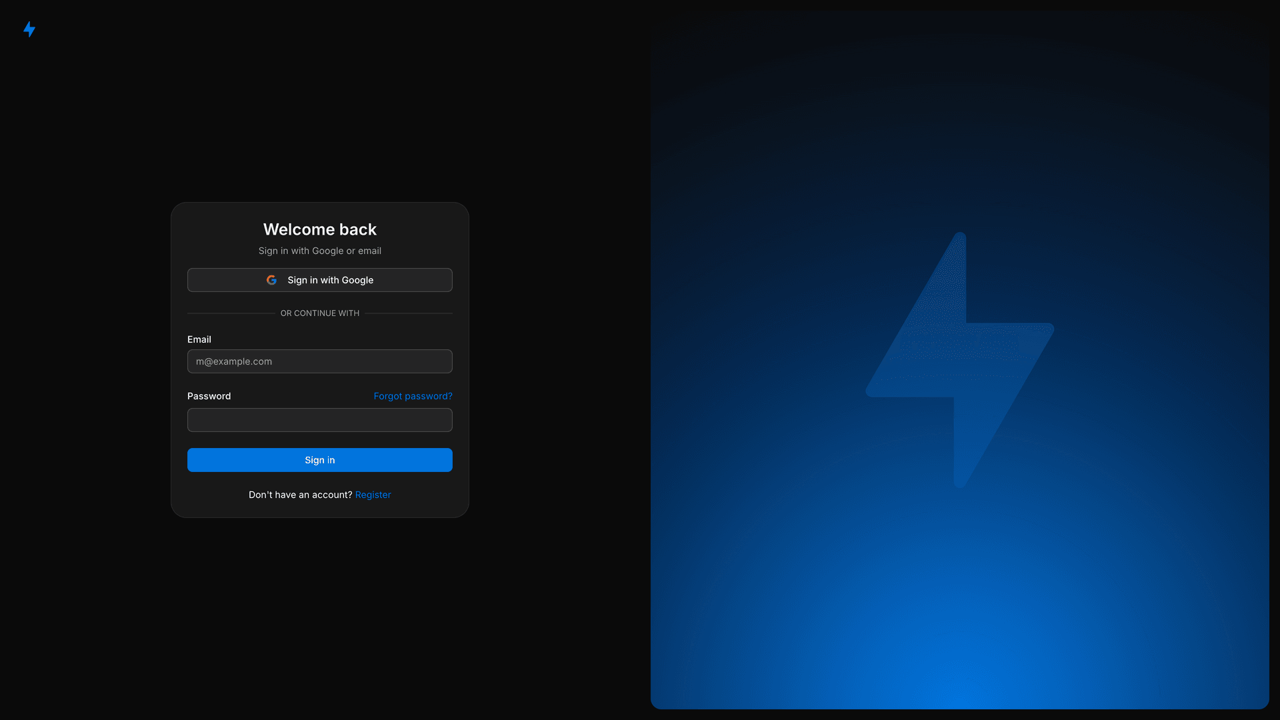The width and height of the screenshot is (1280, 720).
Task: Click the 'Password' field label
Action: point(209,396)
